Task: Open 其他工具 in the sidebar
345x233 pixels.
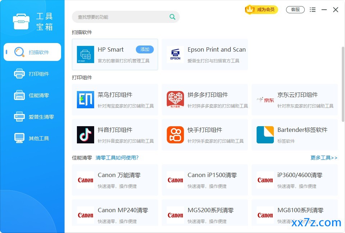Action: click(32, 138)
